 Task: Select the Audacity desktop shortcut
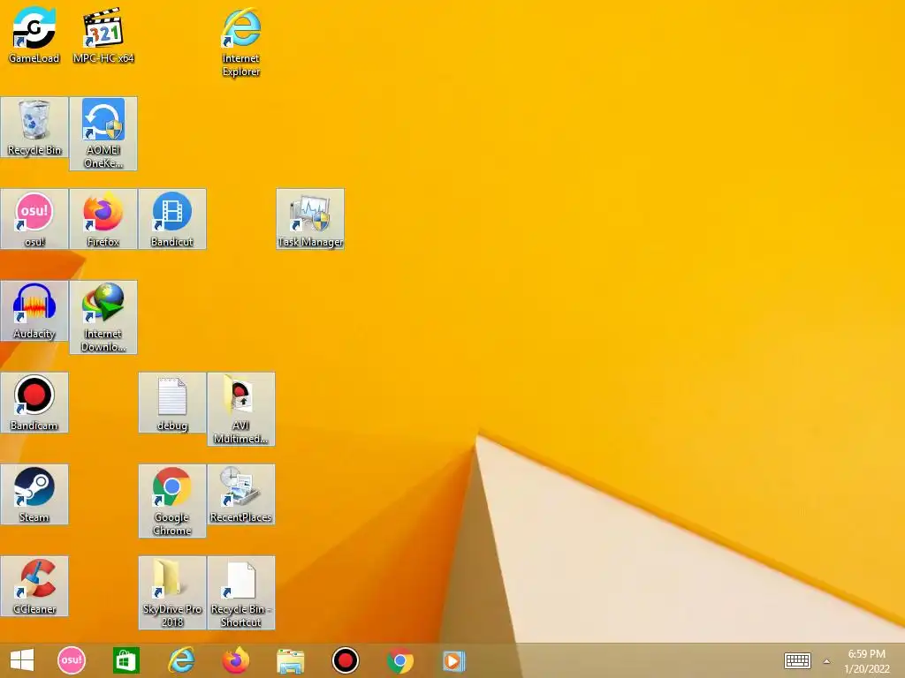coord(34,311)
